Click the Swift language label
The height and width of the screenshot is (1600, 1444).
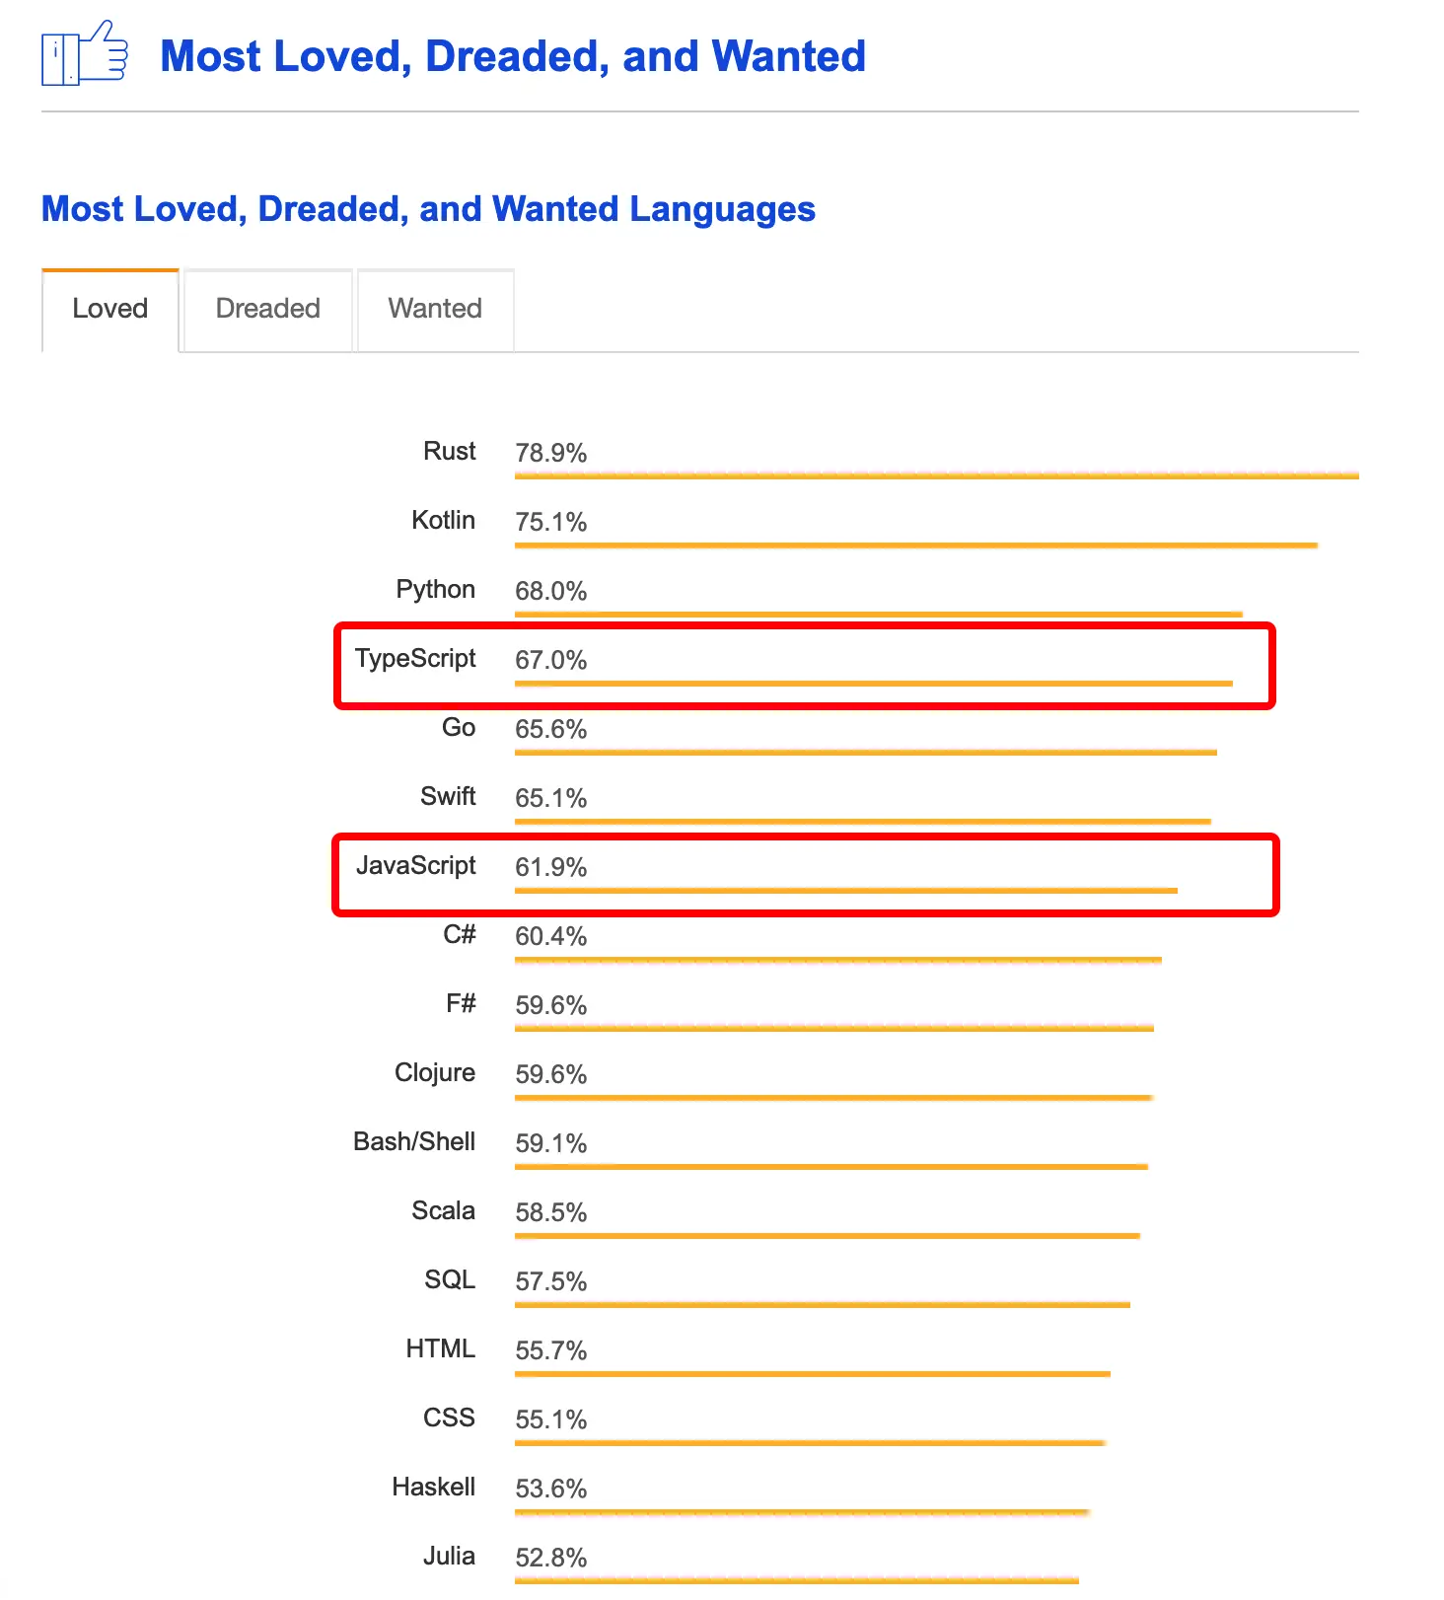click(448, 796)
